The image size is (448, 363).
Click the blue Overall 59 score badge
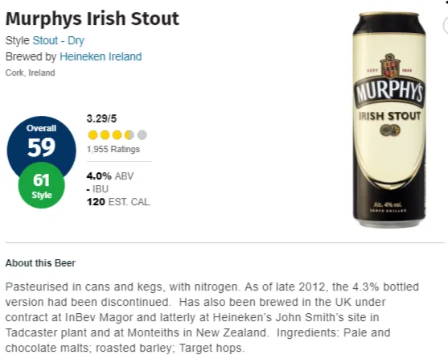(x=42, y=142)
